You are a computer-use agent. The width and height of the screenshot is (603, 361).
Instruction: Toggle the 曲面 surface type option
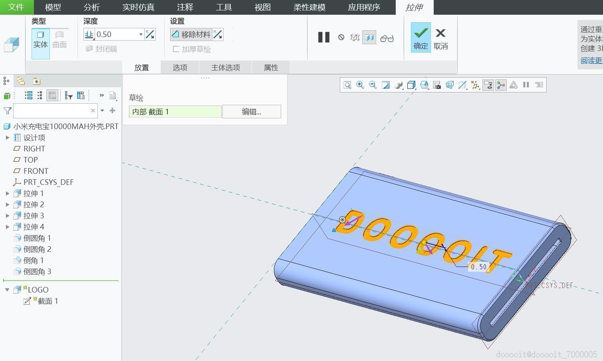(59, 40)
